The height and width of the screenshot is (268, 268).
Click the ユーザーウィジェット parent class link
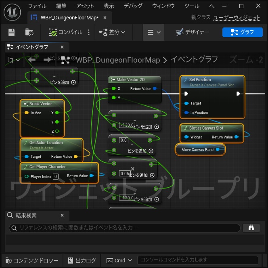tap(237, 17)
